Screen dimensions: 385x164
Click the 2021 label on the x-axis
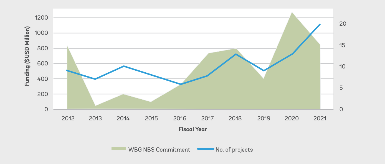click(320, 118)
